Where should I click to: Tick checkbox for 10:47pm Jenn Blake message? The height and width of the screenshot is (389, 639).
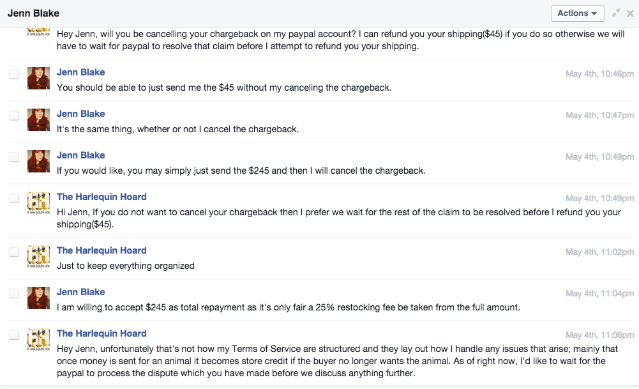click(x=14, y=116)
